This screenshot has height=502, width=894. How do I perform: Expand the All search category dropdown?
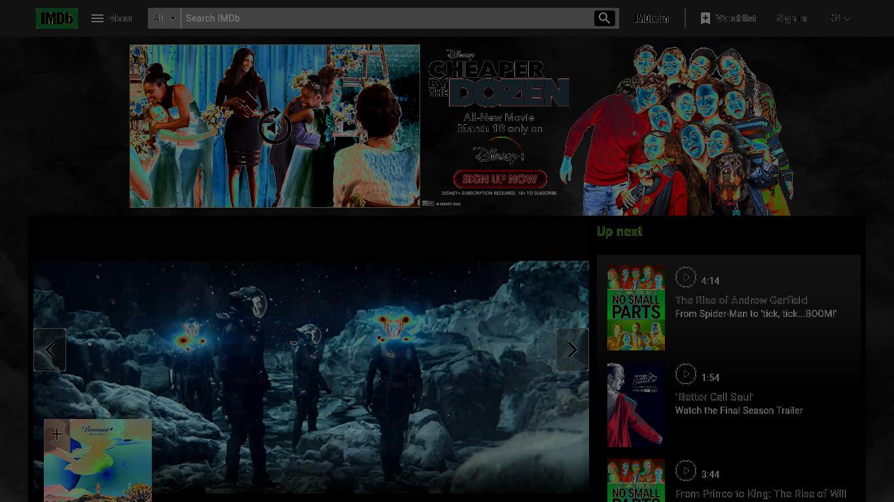164,18
